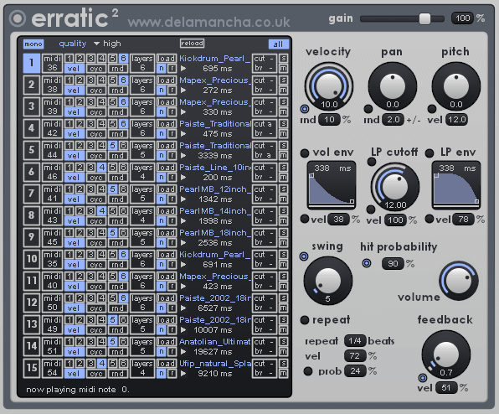Select layer 4 button in row 6

point(102,168)
